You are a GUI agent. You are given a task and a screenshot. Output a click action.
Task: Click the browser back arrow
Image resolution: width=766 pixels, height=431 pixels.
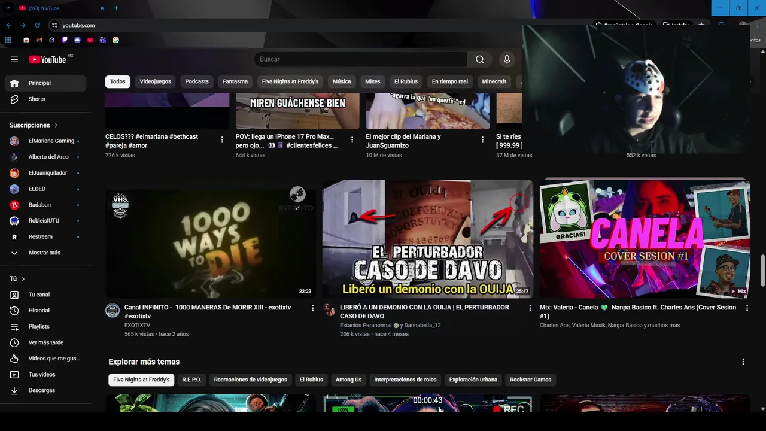8,25
